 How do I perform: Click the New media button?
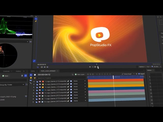coord(5,76)
